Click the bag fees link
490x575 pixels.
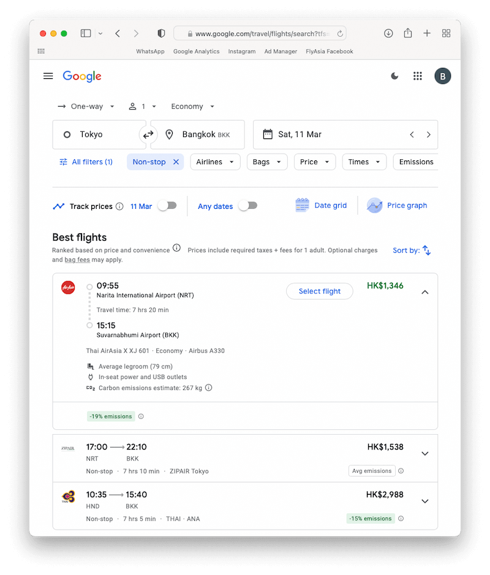click(77, 260)
